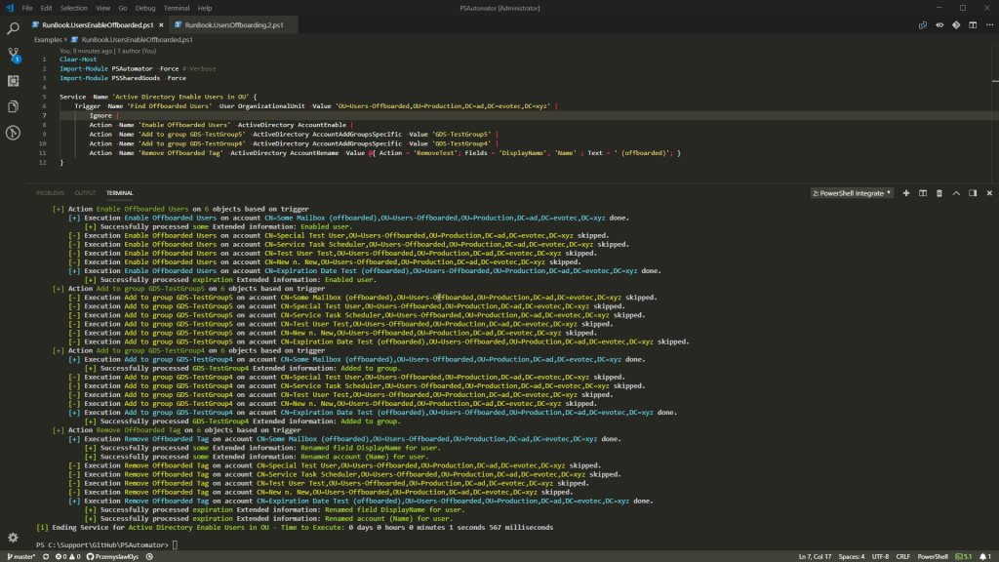Toggle the panel position icon
The height and width of the screenshot is (562, 999).
point(973,192)
